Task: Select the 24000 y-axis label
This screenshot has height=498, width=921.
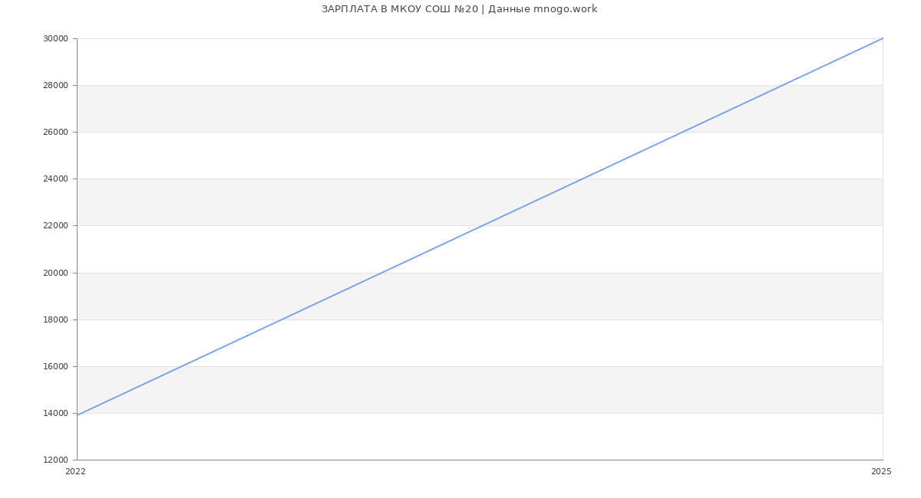Action: tap(55, 179)
